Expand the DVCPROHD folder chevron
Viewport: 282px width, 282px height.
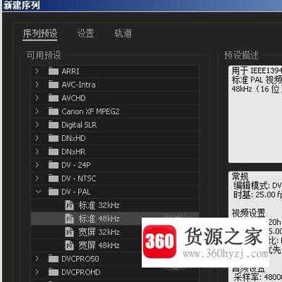[37, 272]
